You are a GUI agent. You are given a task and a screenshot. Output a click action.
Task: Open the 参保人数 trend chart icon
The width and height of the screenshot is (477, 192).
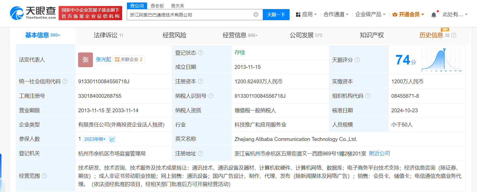coord(112,139)
